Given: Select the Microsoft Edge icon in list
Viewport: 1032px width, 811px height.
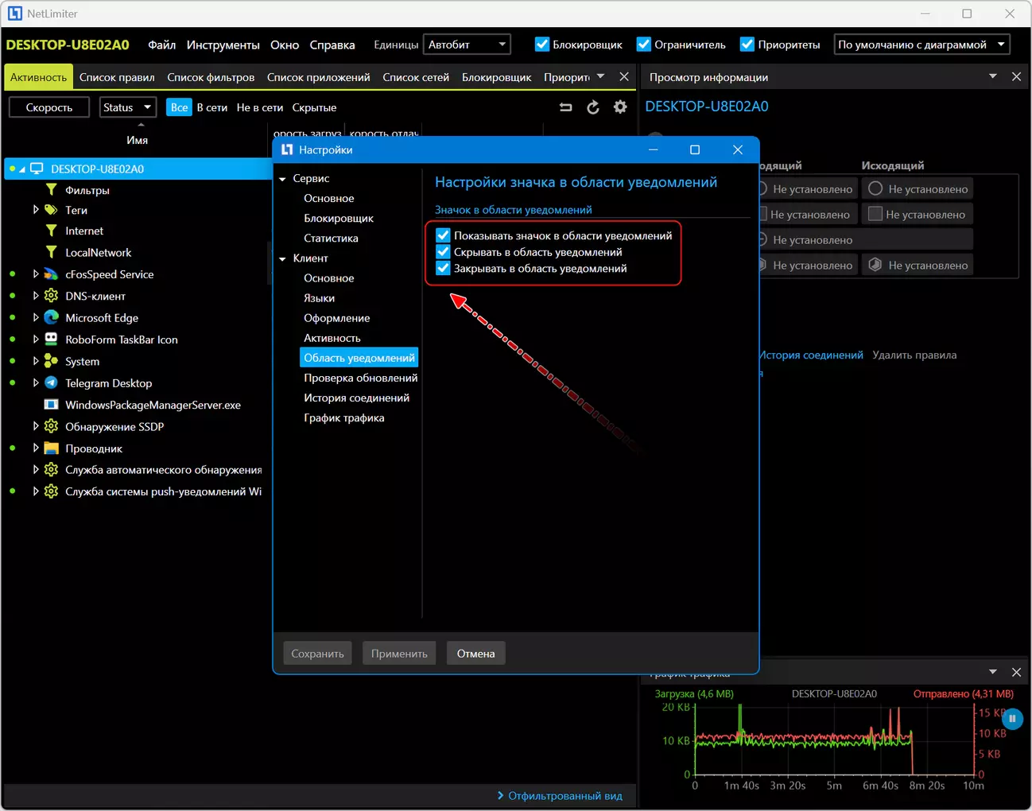Looking at the screenshot, I should click(x=51, y=317).
